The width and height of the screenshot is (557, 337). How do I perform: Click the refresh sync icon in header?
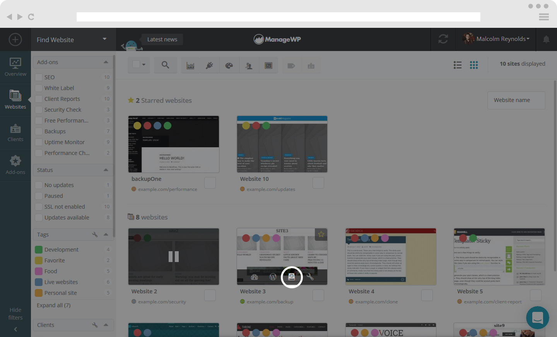tap(443, 39)
